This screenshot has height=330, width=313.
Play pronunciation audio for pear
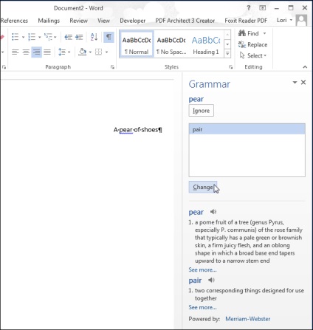213,212
